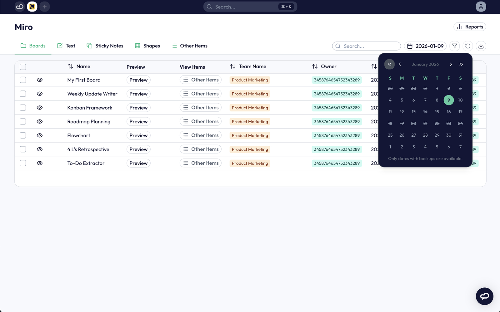
Task: Click eye icon for 4 L's Retrospective
Action: (40, 149)
